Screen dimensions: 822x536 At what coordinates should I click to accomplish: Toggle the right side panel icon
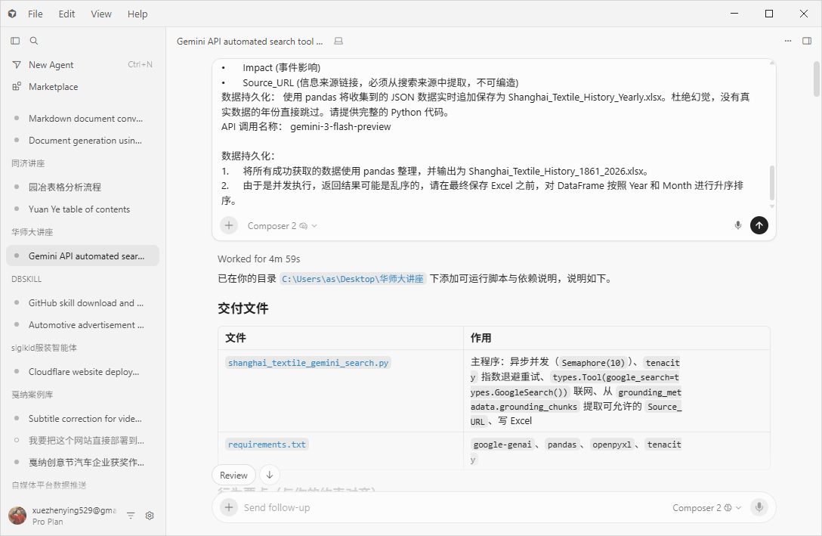[x=807, y=41]
